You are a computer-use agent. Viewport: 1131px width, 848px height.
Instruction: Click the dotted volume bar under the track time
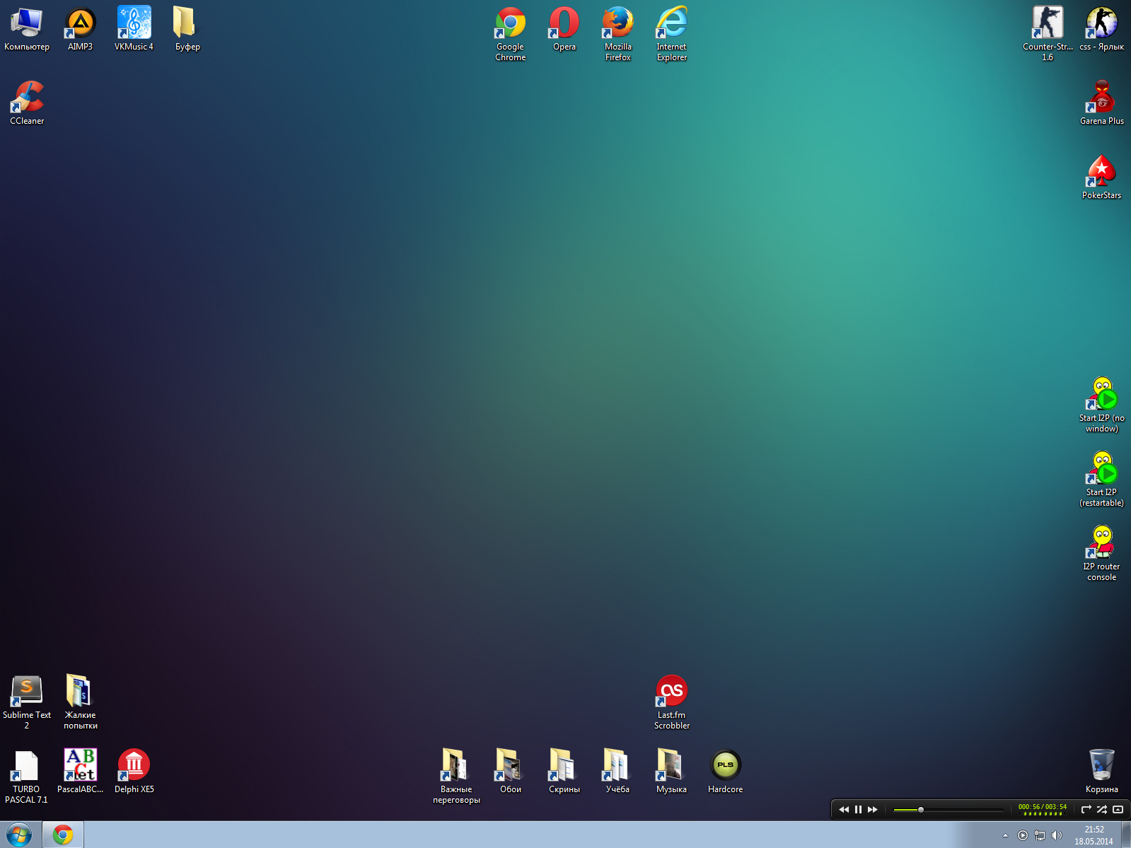pos(1043,814)
